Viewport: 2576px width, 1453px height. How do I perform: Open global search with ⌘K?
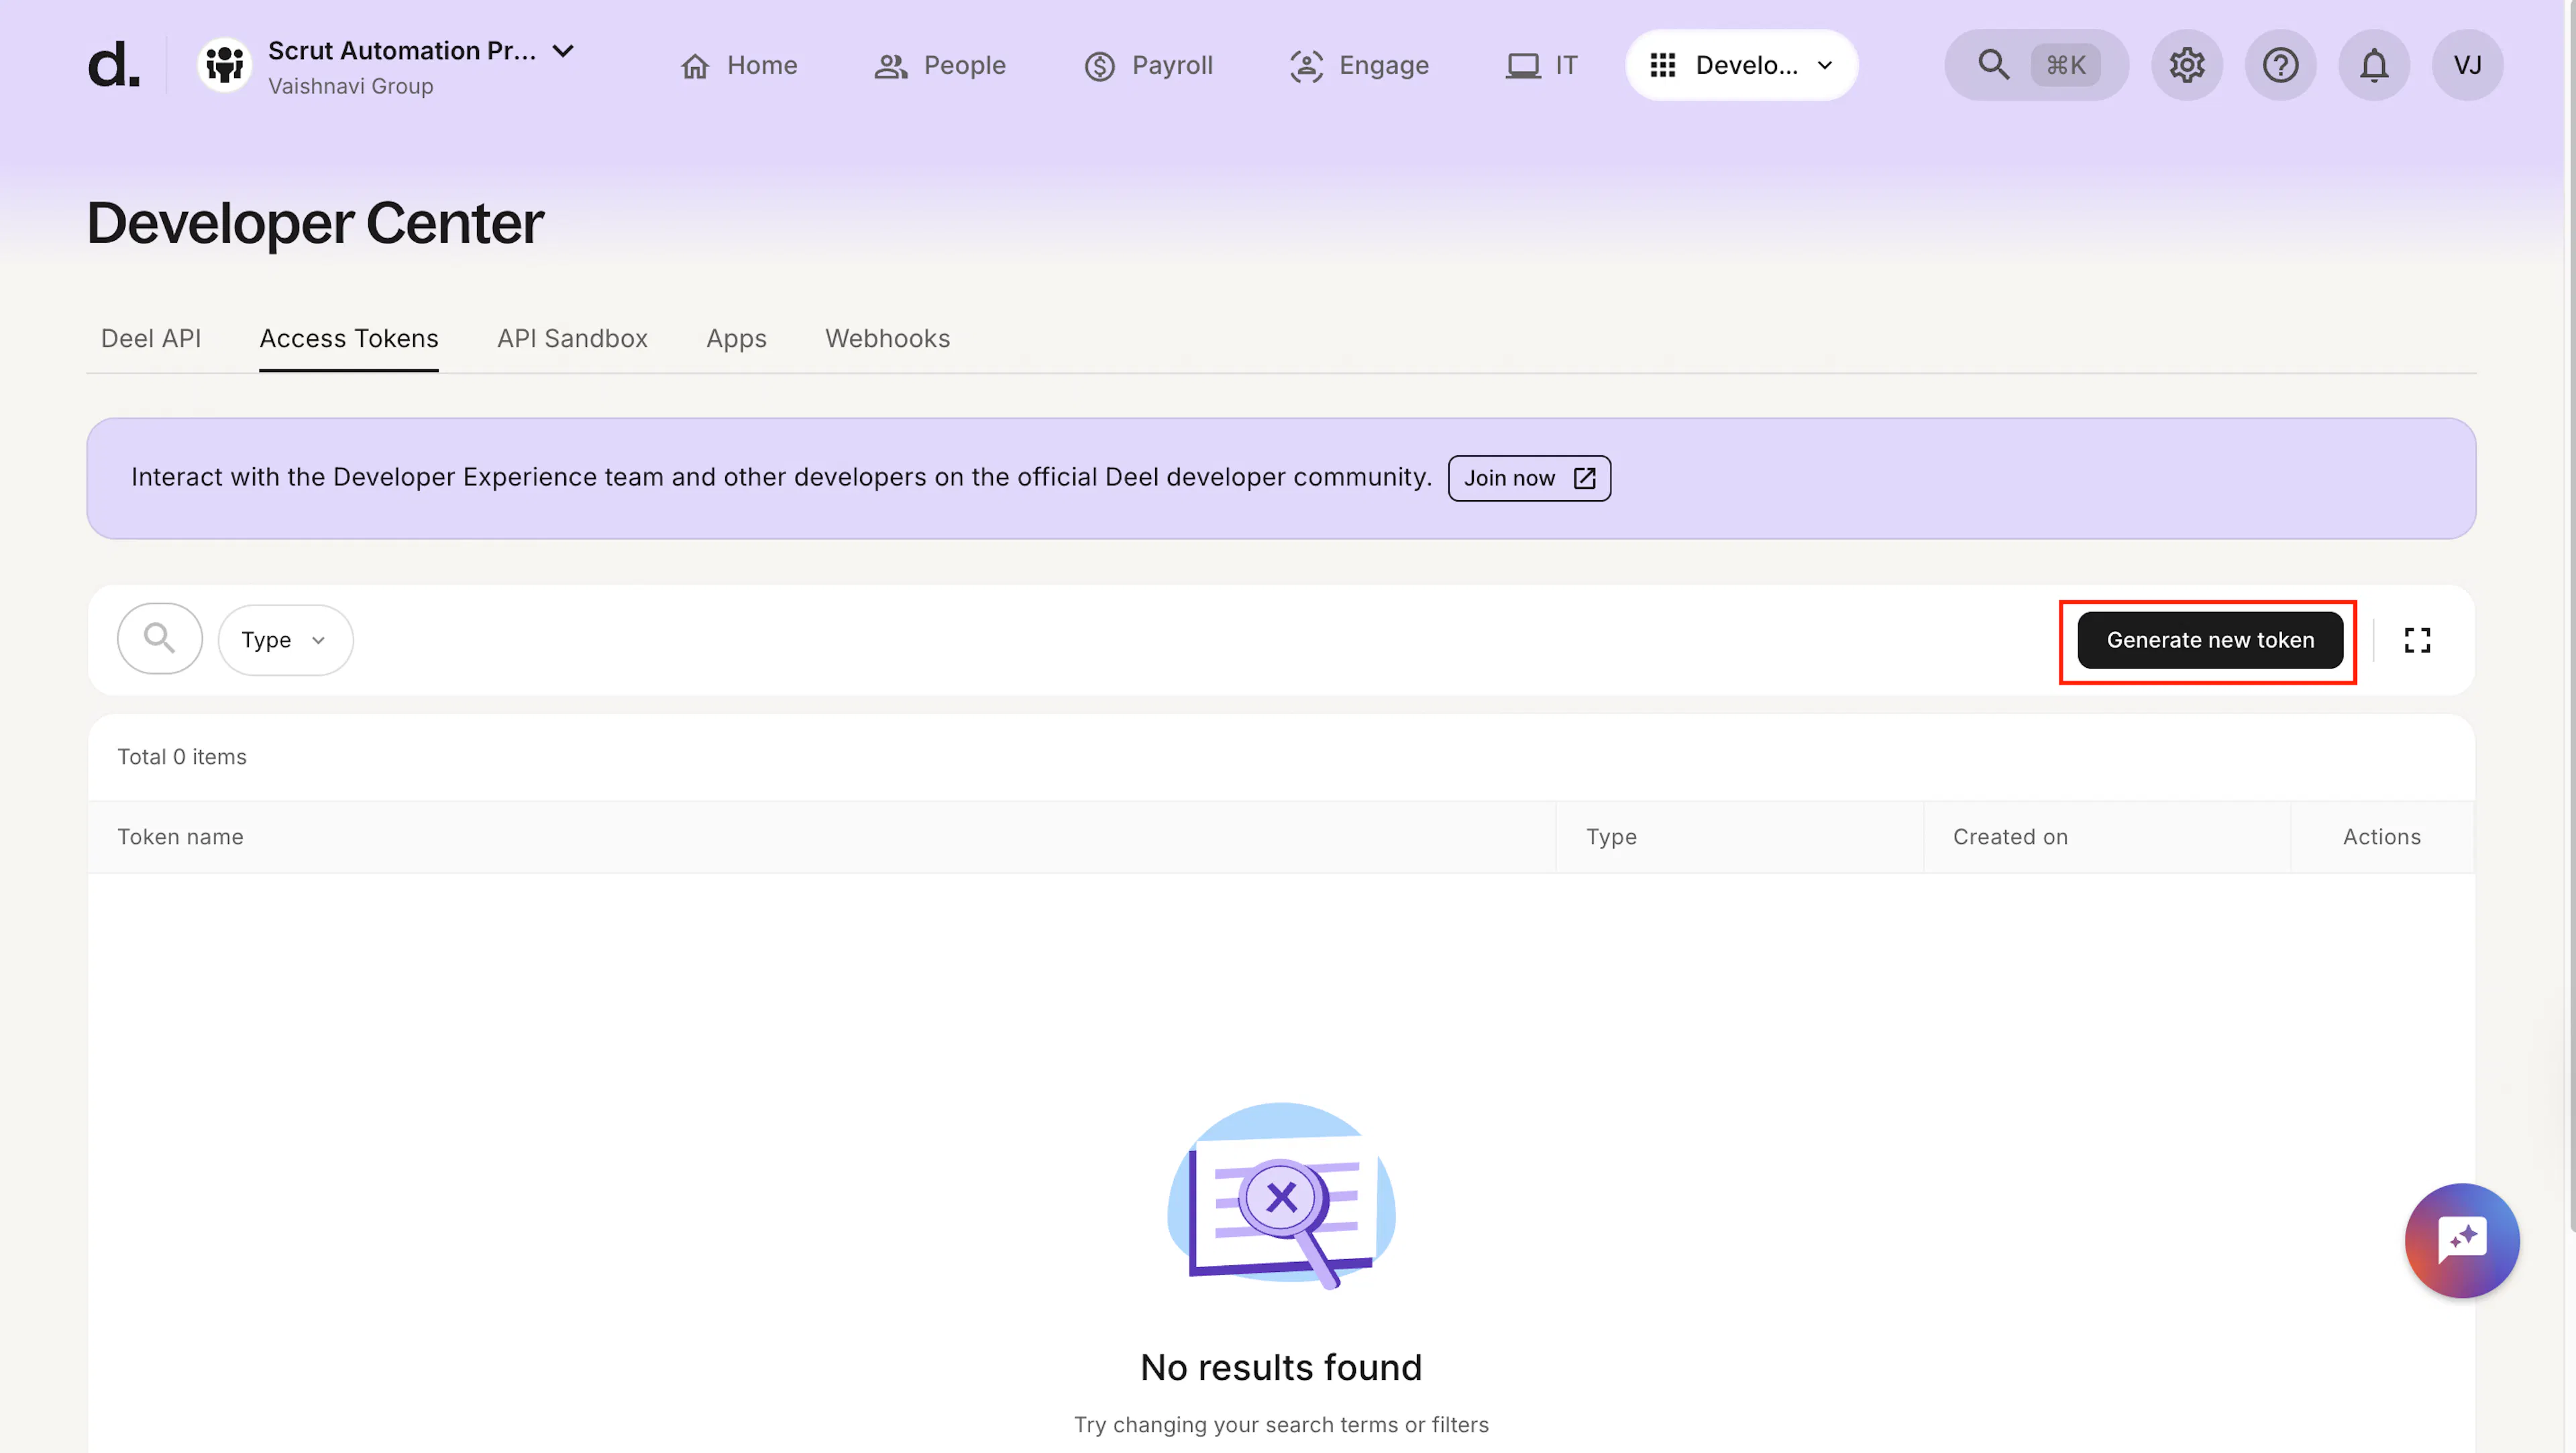tap(2036, 65)
